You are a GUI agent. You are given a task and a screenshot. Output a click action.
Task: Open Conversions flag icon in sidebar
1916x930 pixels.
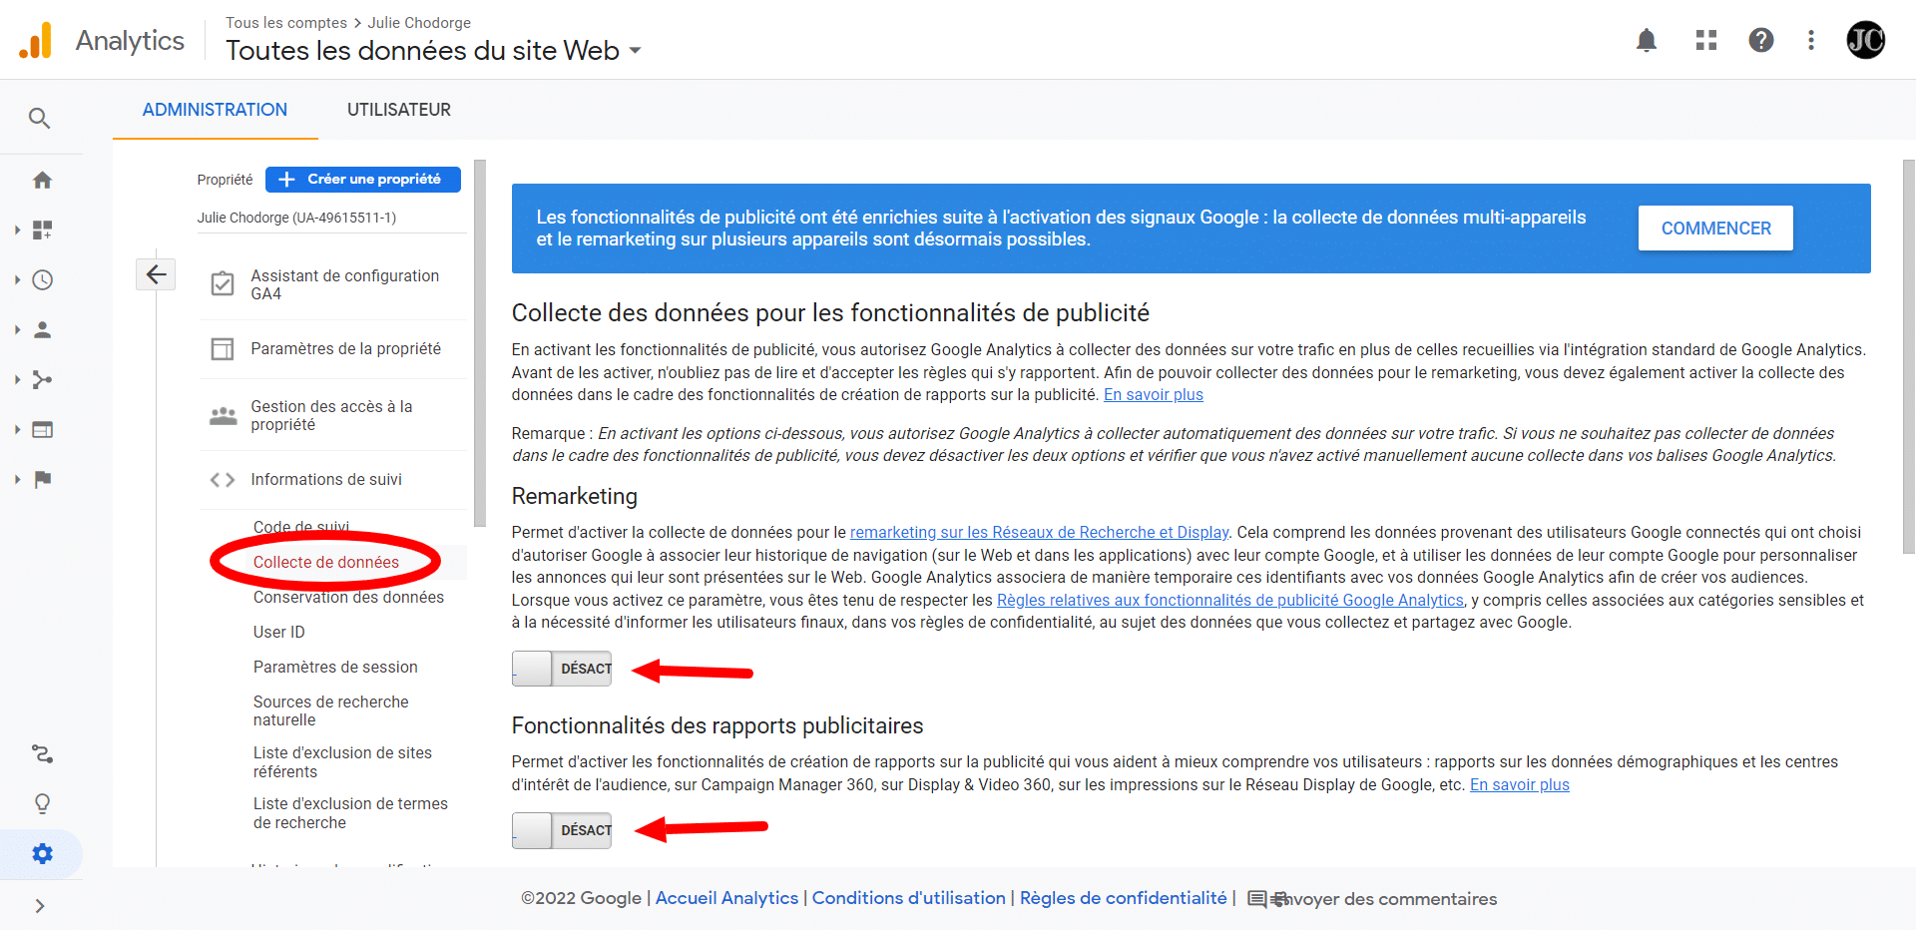[x=42, y=480]
